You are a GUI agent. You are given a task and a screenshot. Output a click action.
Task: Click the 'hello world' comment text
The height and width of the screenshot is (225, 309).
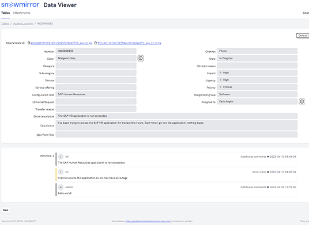tap(65, 193)
